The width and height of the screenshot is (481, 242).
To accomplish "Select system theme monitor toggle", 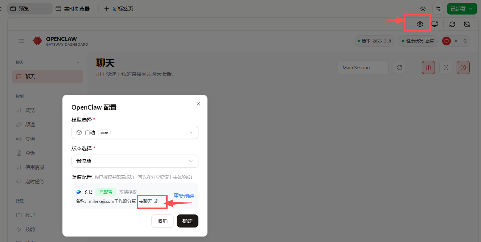I will [447, 41].
